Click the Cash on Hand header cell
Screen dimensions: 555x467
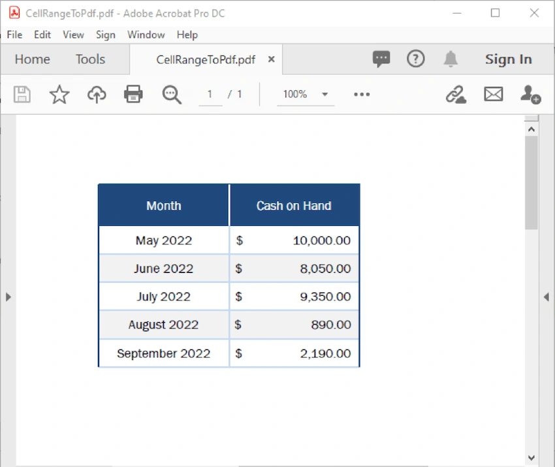coord(294,205)
